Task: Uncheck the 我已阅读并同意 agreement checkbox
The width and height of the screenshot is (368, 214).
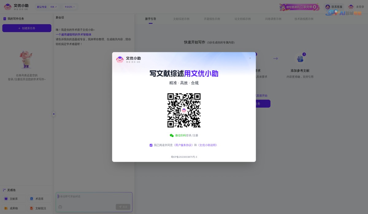Action: 151,145
